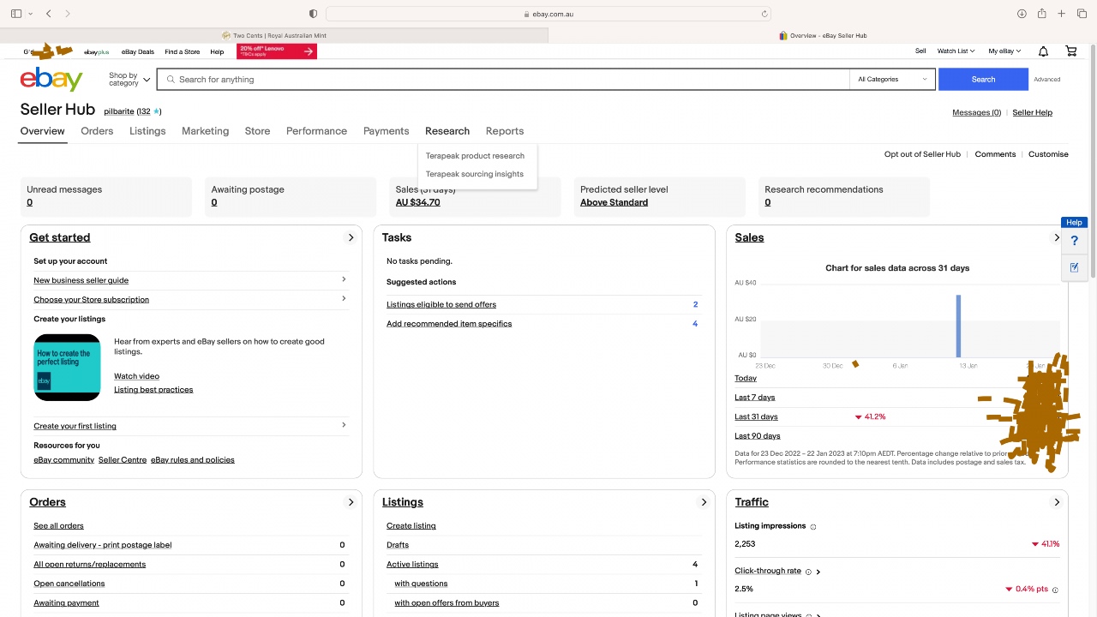Open Active listings link
The height and width of the screenshot is (617, 1097).
pos(412,565)
